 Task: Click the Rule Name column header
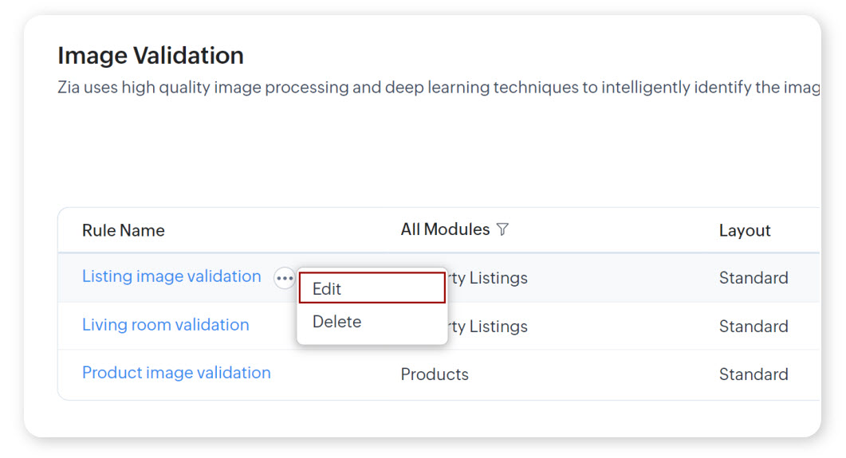(124, 230)
